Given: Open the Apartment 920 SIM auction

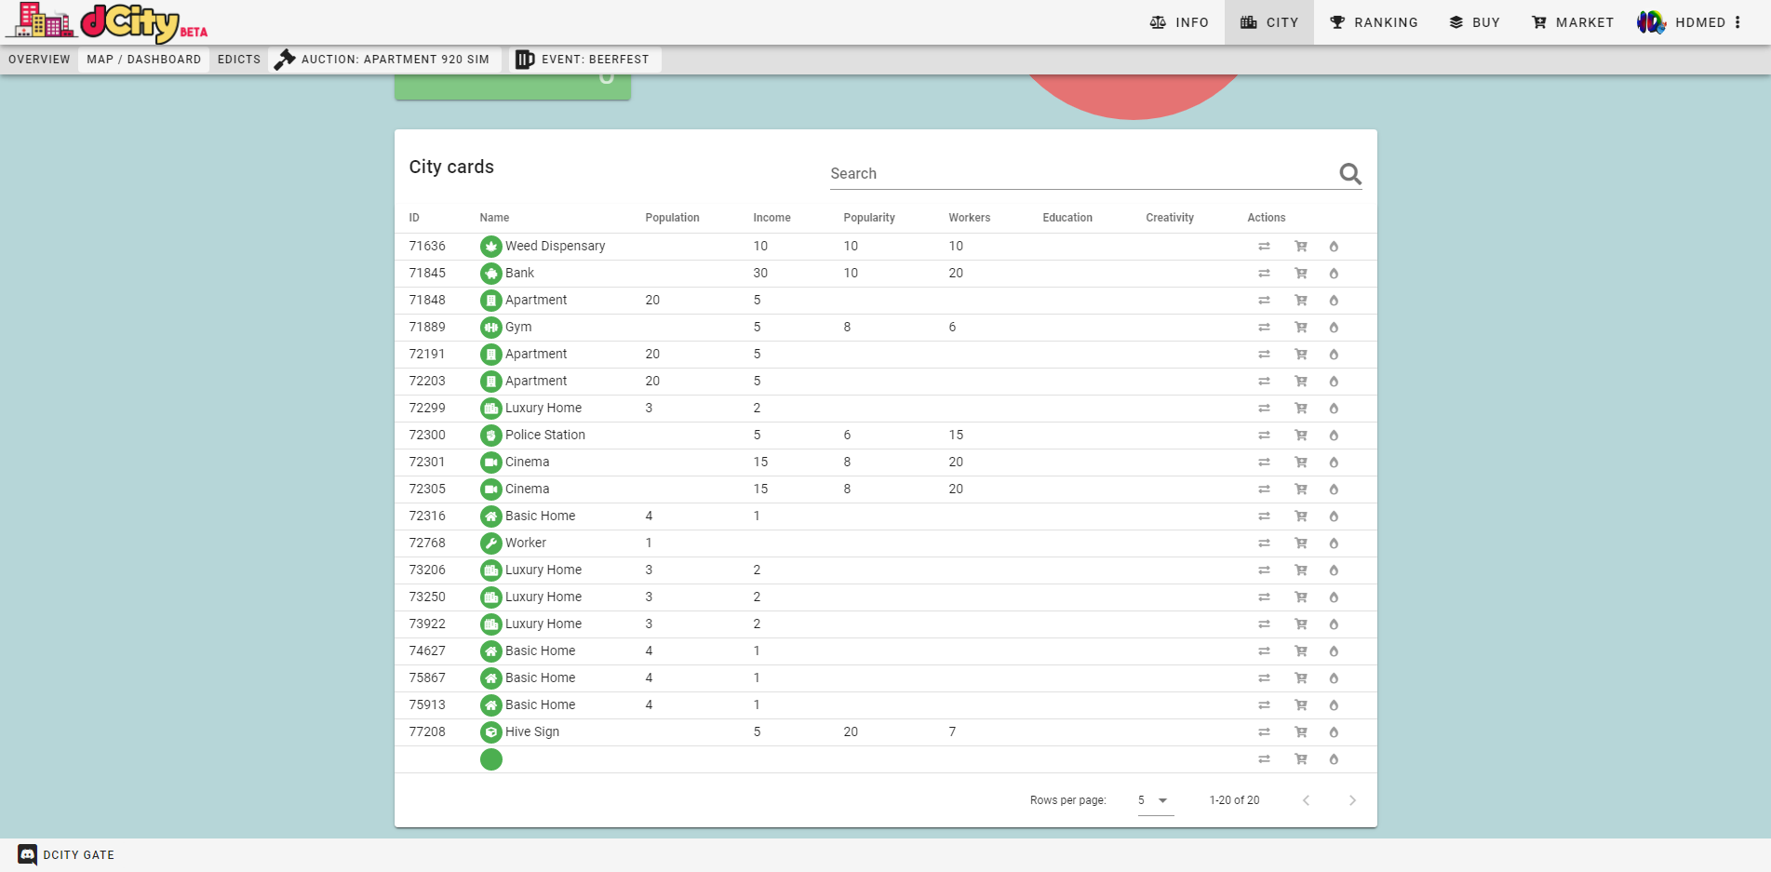Looking at the screenshot, I should pyautogui.click(x=383, y=60).
